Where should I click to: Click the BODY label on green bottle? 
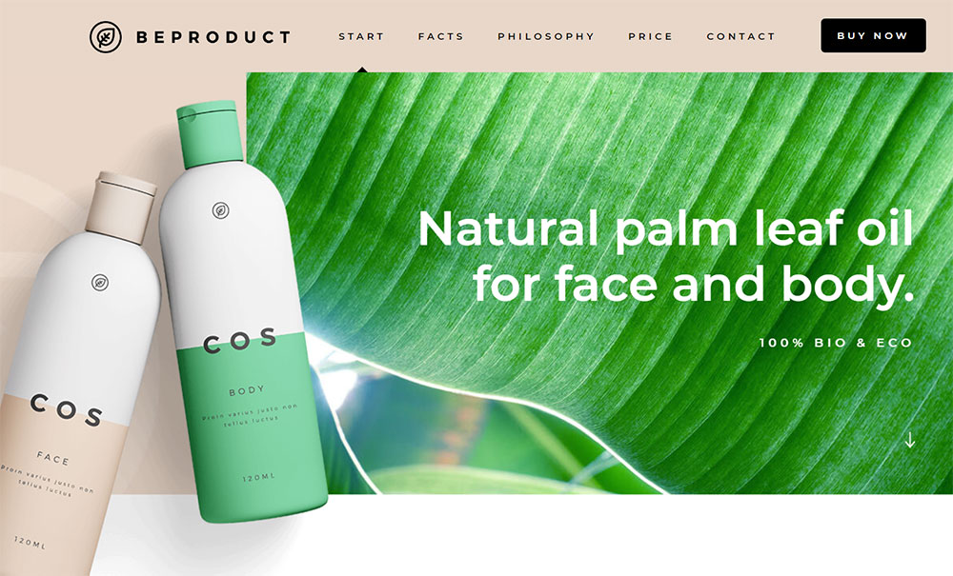pos(247,390)
